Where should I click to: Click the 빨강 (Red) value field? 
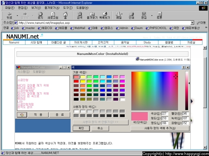click(185, 113)
